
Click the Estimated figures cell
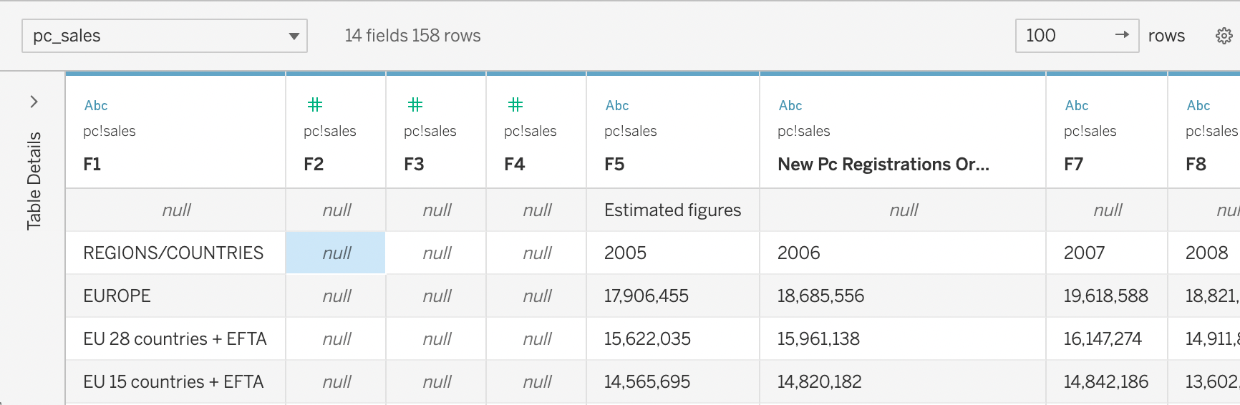coord(672,210)
